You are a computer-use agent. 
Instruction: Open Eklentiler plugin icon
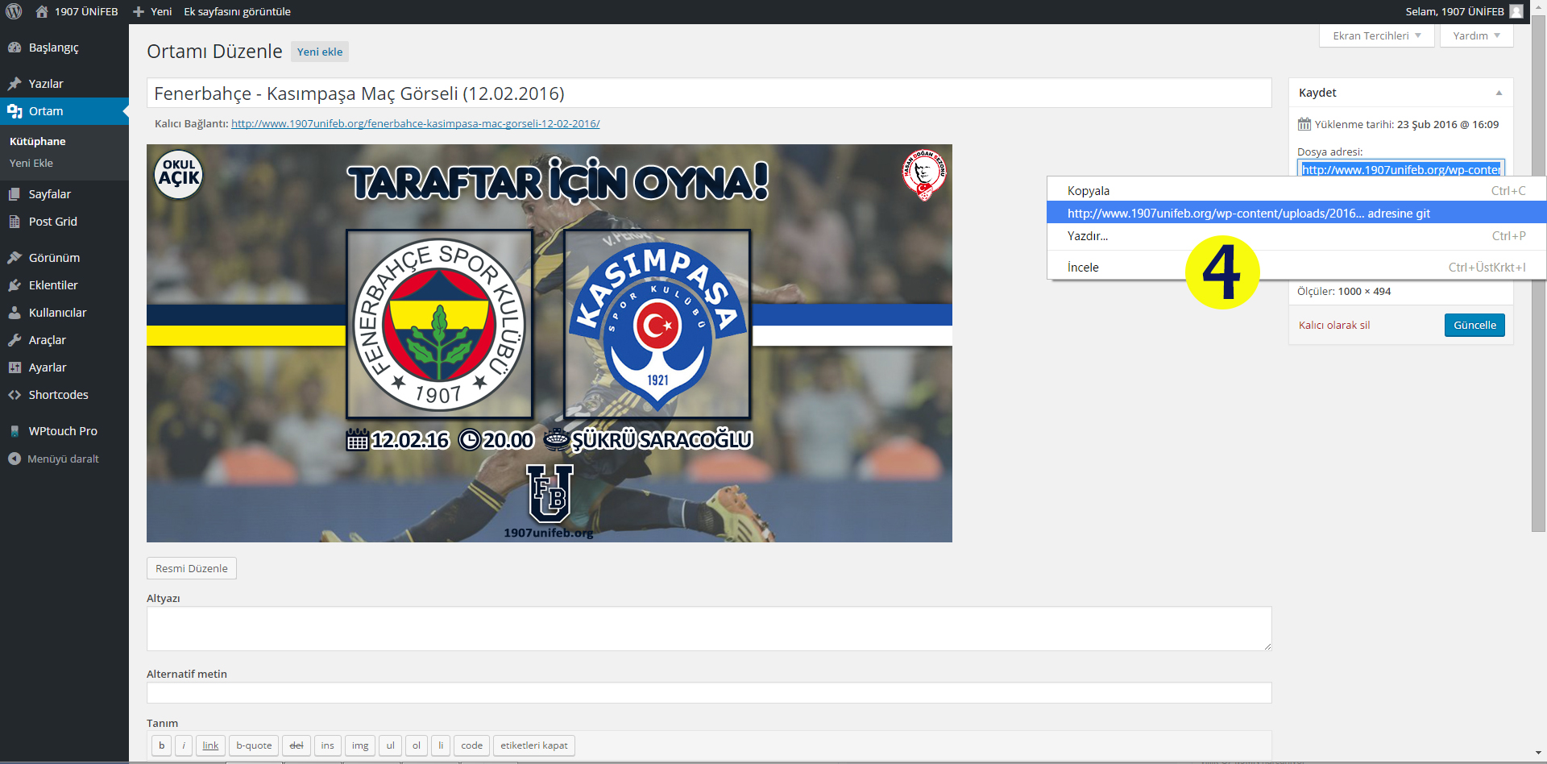click(x=15, y=285)
